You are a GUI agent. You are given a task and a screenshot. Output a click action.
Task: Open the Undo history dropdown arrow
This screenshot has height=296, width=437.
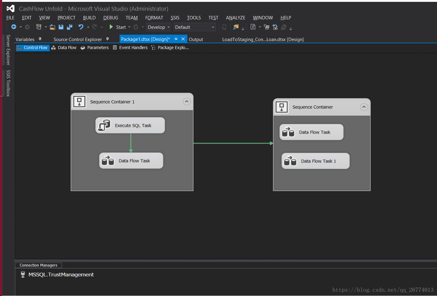[88, 27]
